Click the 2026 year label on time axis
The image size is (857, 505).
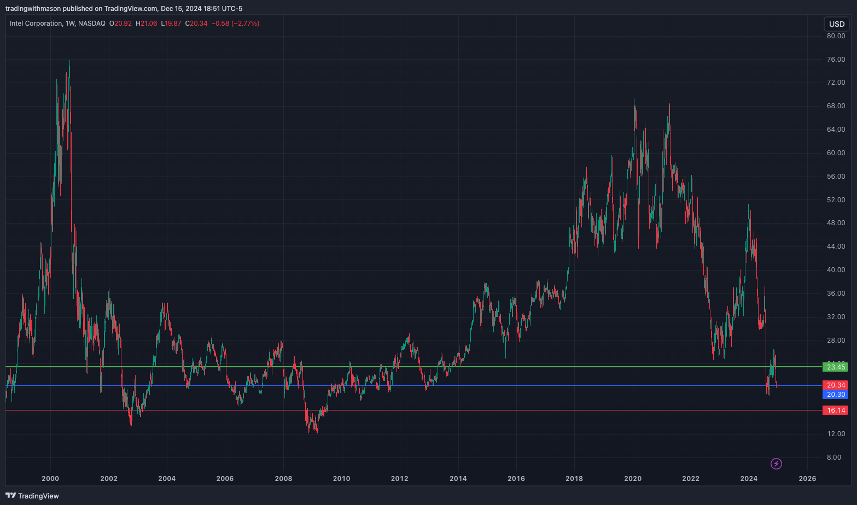807,479
